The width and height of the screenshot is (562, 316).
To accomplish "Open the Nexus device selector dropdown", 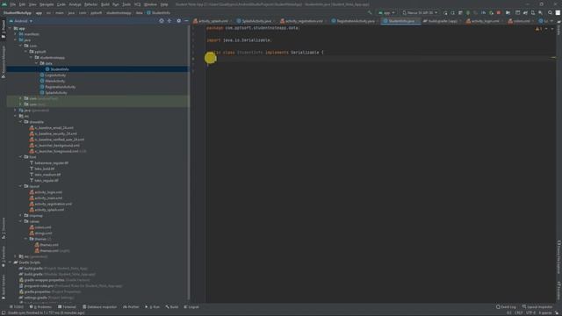I will (x=420, y=12).
